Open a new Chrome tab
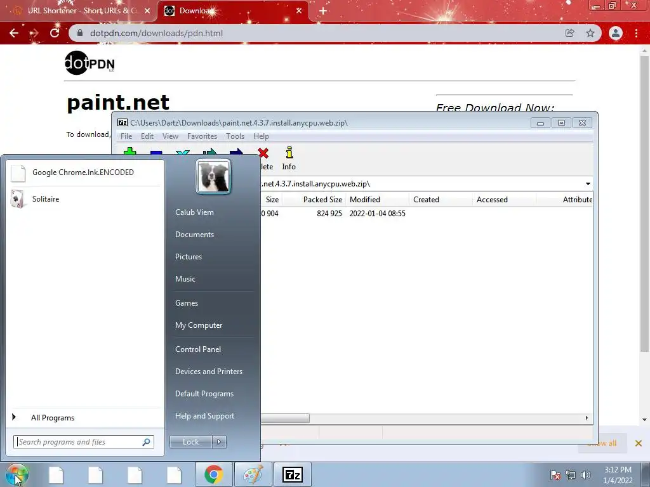 coord(323,11)
